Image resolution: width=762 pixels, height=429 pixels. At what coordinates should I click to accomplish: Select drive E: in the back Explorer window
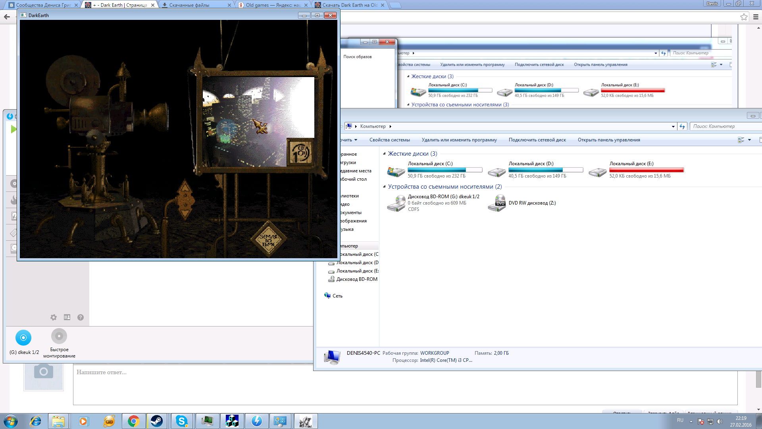coord(623,90)
